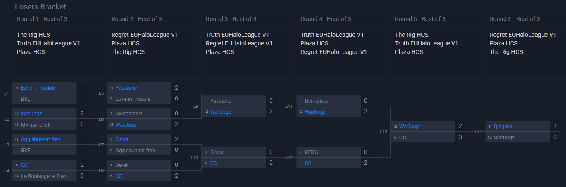Click Agg sbunnat freh in match L3
566x187 pixels.
tap(40, 139)
